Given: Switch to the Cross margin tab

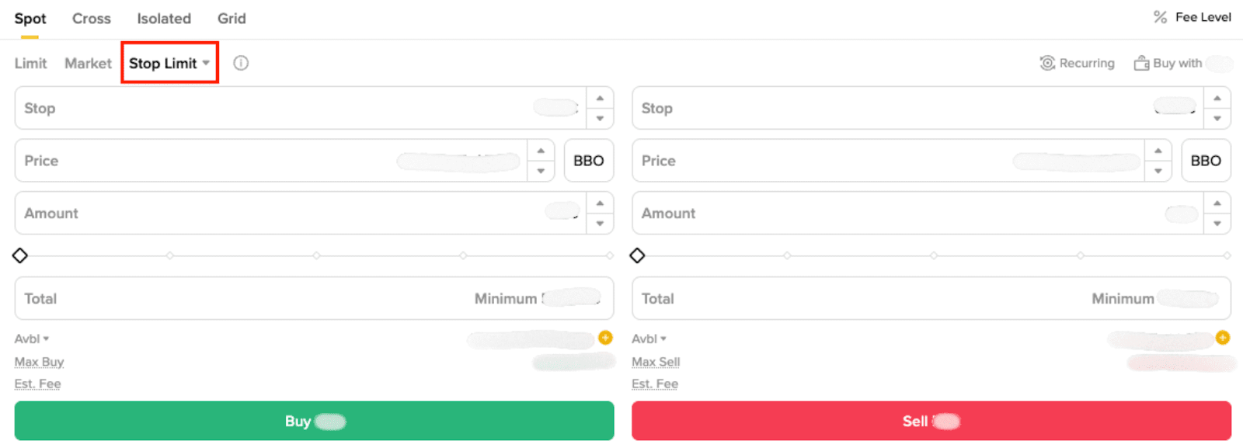Looking at the screenshot, I should tap(92, 19).
